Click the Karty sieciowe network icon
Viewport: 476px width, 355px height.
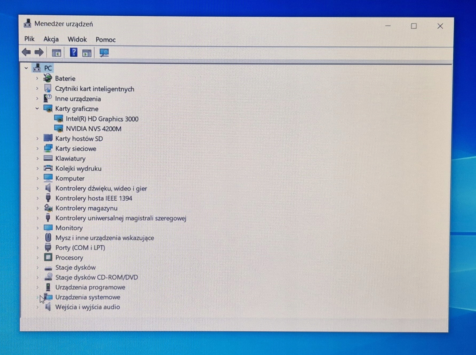click(48, 148)
